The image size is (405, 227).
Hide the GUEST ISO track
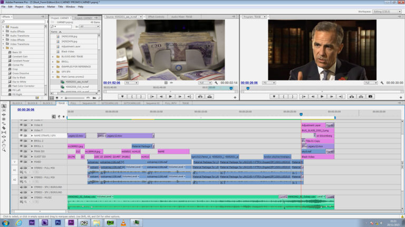(x=21, y=157)
